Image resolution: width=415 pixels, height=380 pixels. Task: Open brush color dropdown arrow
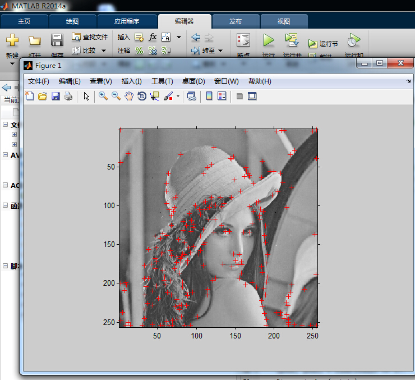pyautogui.click(x=178, y=97)
